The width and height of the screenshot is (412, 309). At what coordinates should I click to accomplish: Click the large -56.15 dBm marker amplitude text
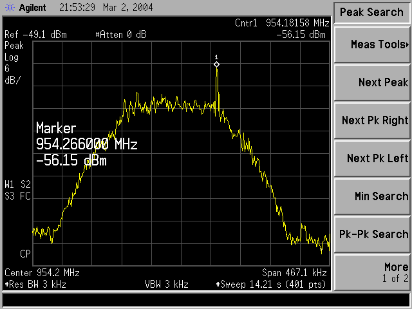pyautogui.click(x=71, y=160)
